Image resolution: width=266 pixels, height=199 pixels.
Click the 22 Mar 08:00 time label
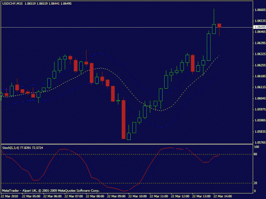(95, 196)
